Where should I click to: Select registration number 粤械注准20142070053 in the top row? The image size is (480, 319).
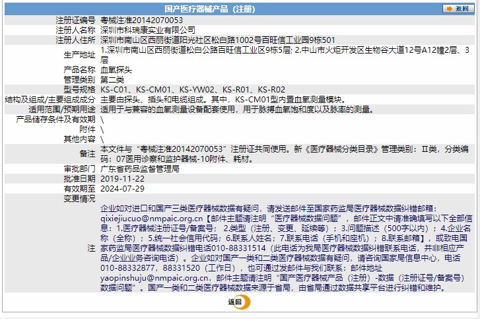click(x=141, y=20)
